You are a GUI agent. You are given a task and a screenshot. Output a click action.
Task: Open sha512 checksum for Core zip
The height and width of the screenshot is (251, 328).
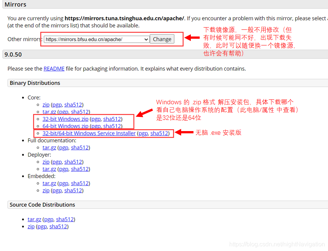point(73,105)
